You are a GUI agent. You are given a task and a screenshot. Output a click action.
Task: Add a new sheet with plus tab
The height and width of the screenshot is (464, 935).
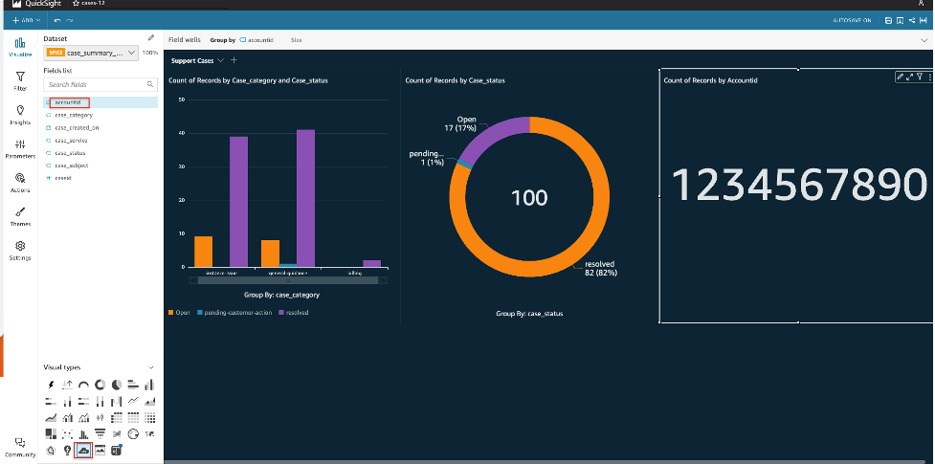[x=234, y=60]
